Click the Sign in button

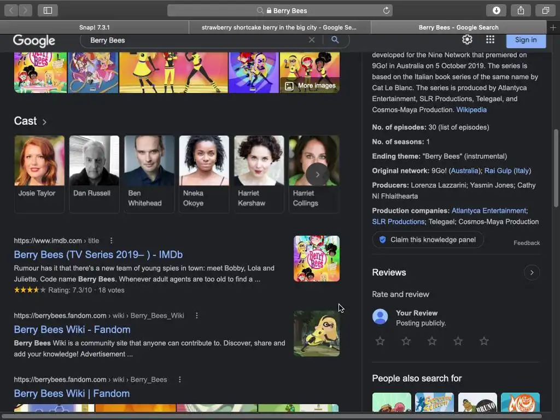pyautogui.click(x=526, y=40)
